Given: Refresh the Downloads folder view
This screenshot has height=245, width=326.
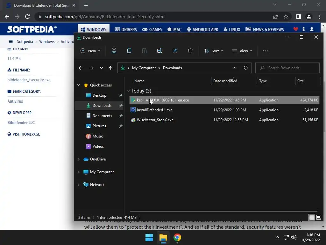Looking at the screenshot, I should 246,68.
